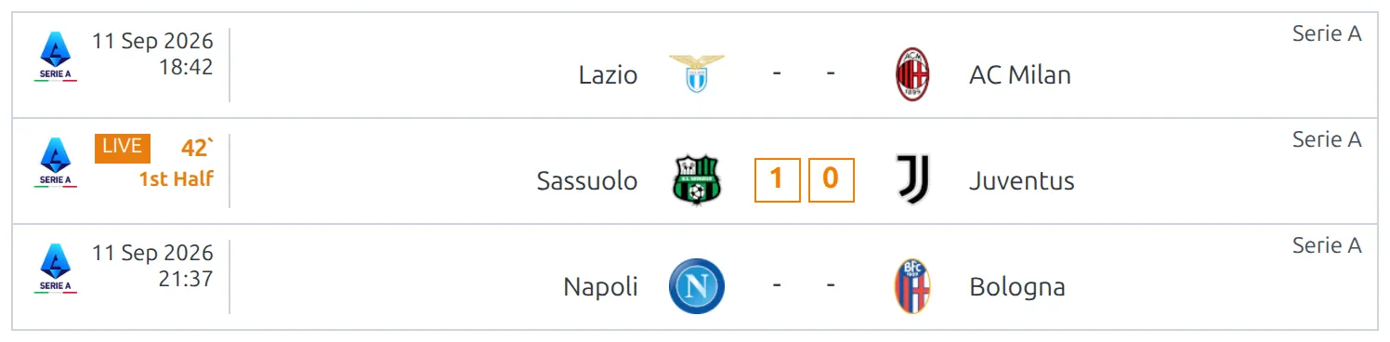
Task: Click the 42` 1st Half match status
Action: 177,163
